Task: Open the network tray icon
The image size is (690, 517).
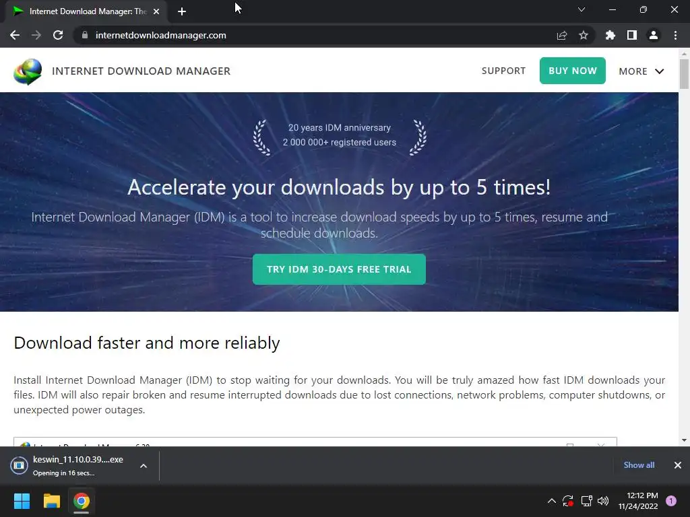Action: (587, 501)
